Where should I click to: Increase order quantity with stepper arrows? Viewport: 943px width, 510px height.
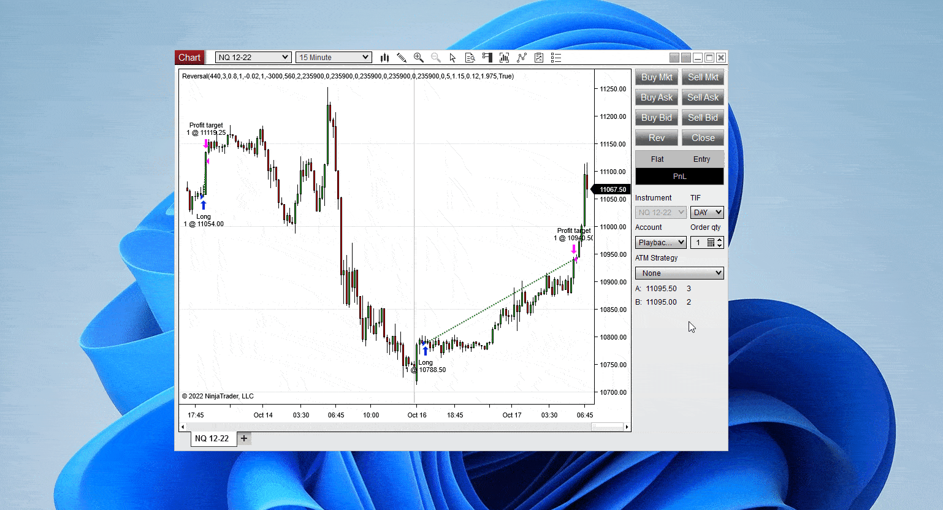click(720, 240)
